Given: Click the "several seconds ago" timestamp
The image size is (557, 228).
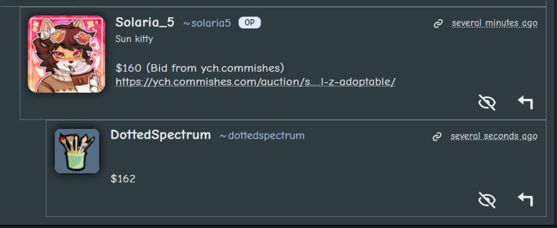Looking at the screenshot, I should (494, 137).
